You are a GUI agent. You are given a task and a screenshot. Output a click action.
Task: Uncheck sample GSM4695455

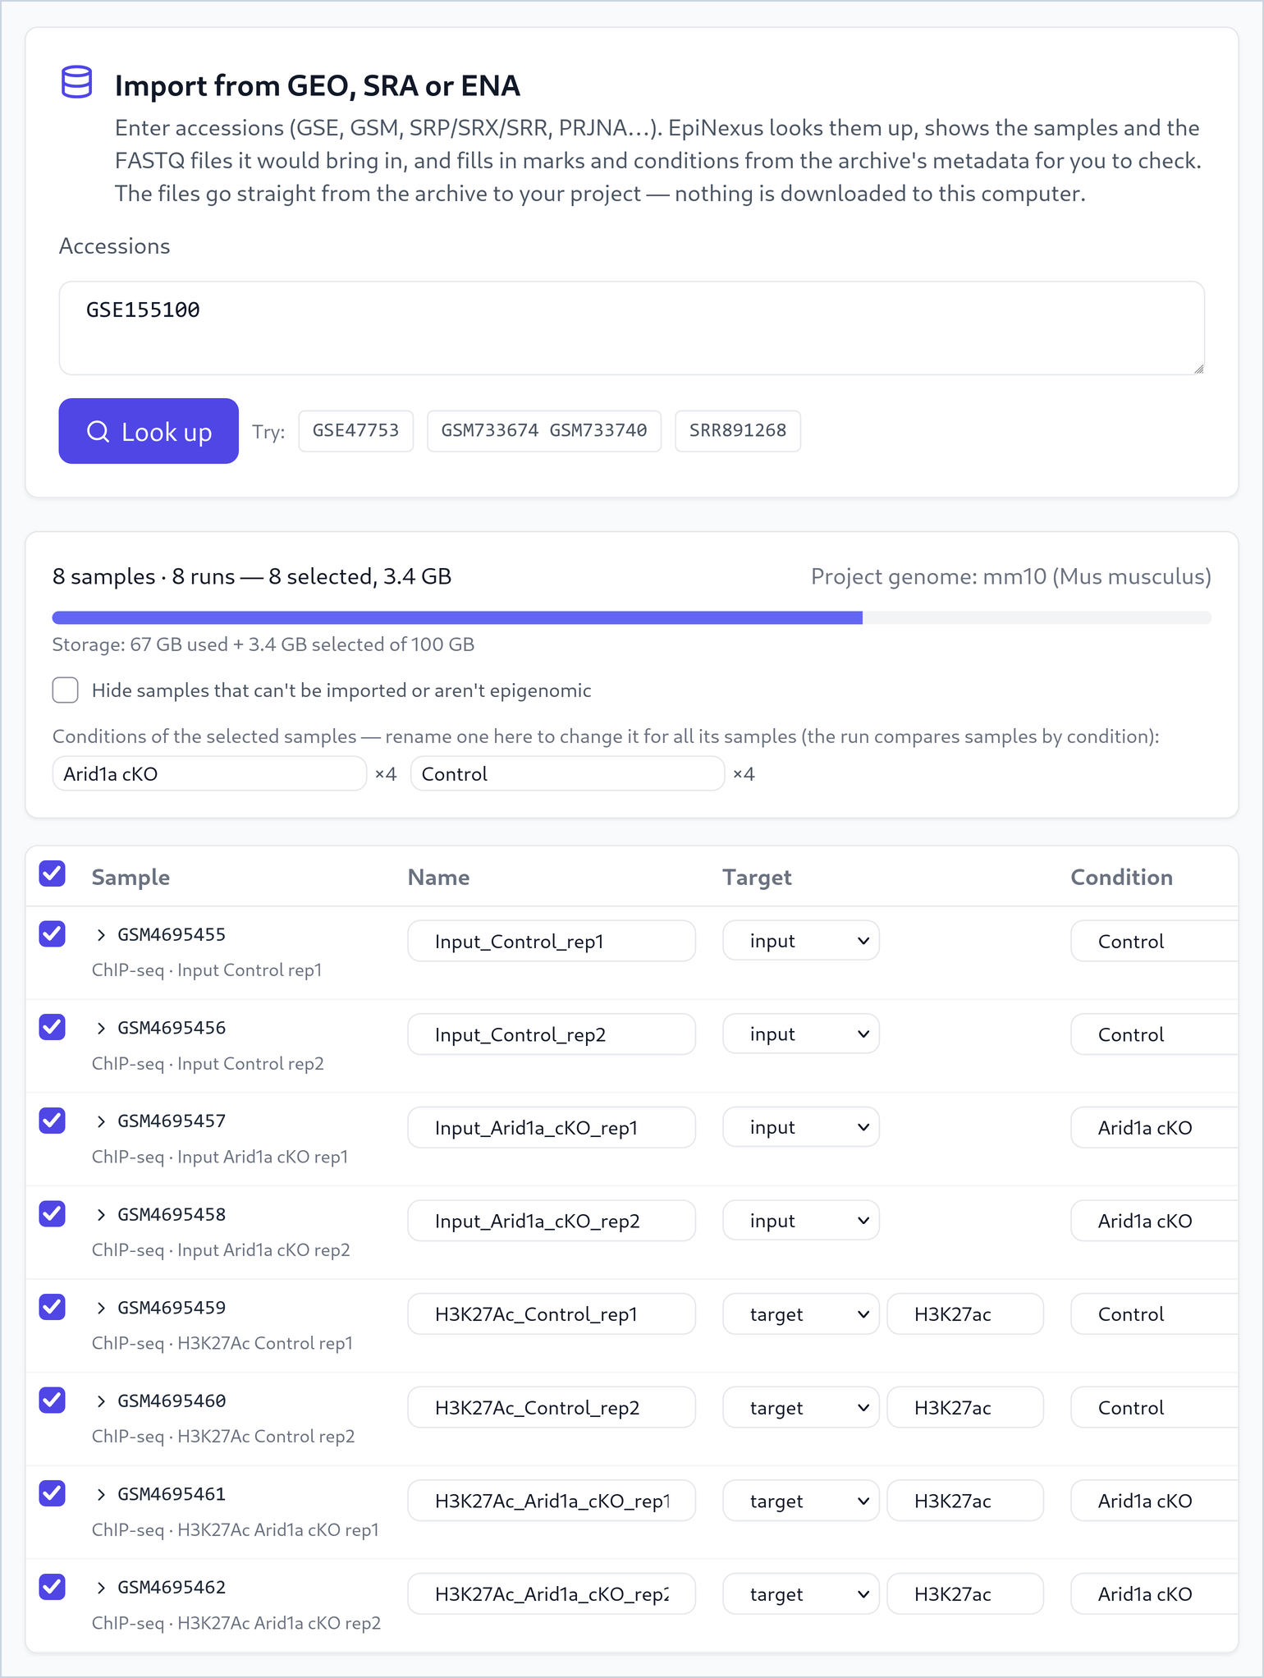coord(53,934)
